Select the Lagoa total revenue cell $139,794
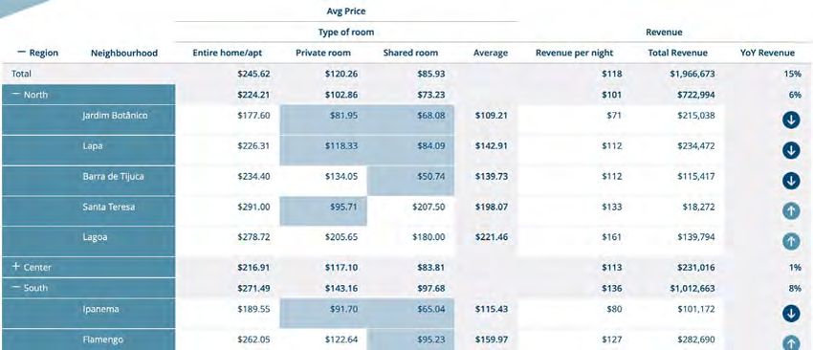The width and height of the screenshot is (813, 350). (x=695, y=237)
